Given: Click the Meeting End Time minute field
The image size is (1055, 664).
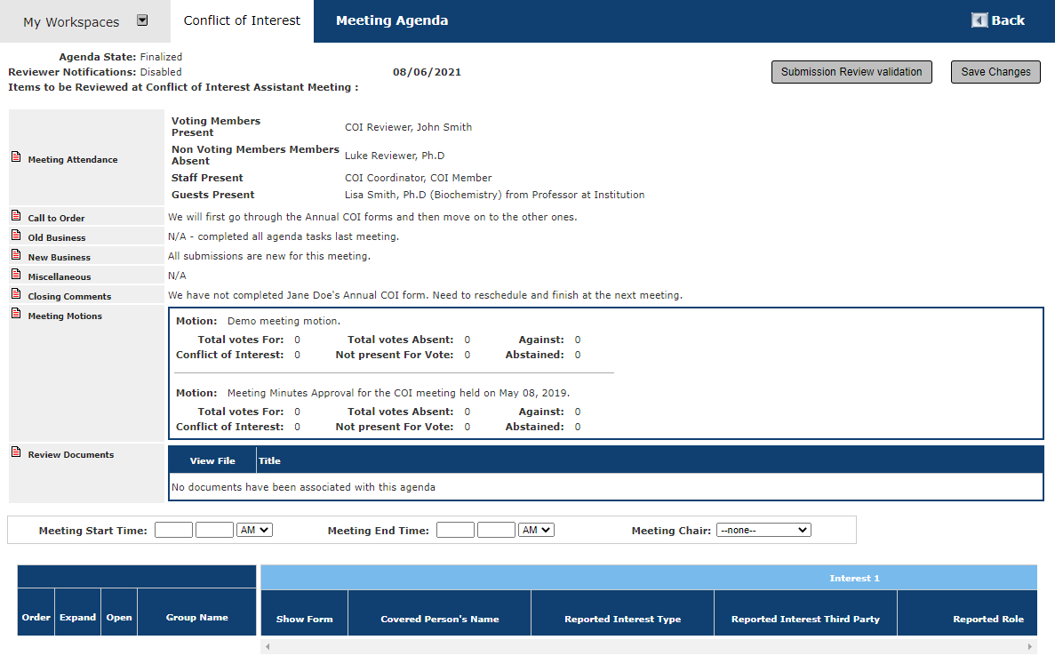Looking at the screenshot, I should pyautogui.click(x=497, y=530).
